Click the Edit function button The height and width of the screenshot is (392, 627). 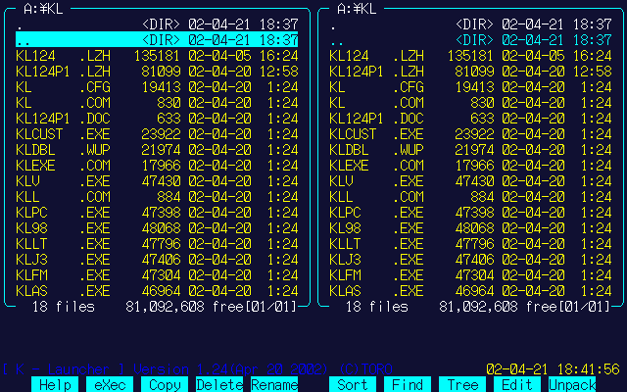tap(516, 385)
